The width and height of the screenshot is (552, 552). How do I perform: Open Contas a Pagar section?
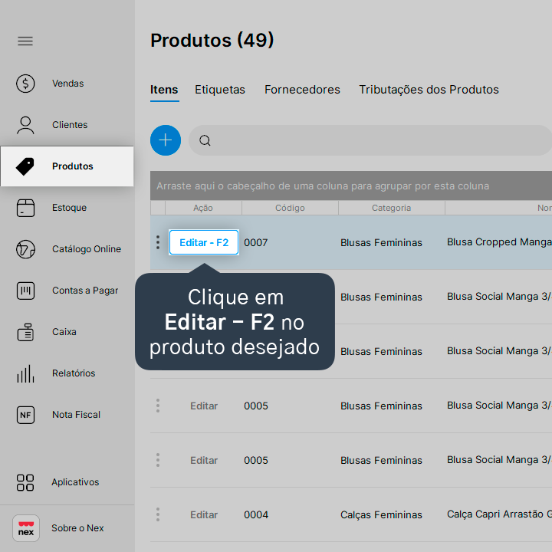pyautogui.click(x=85, y=291)
